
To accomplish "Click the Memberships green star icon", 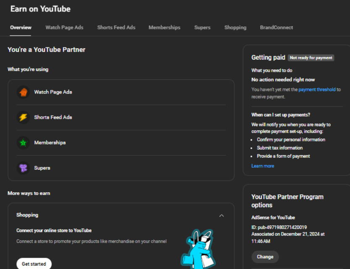I will tap(23, 143).
